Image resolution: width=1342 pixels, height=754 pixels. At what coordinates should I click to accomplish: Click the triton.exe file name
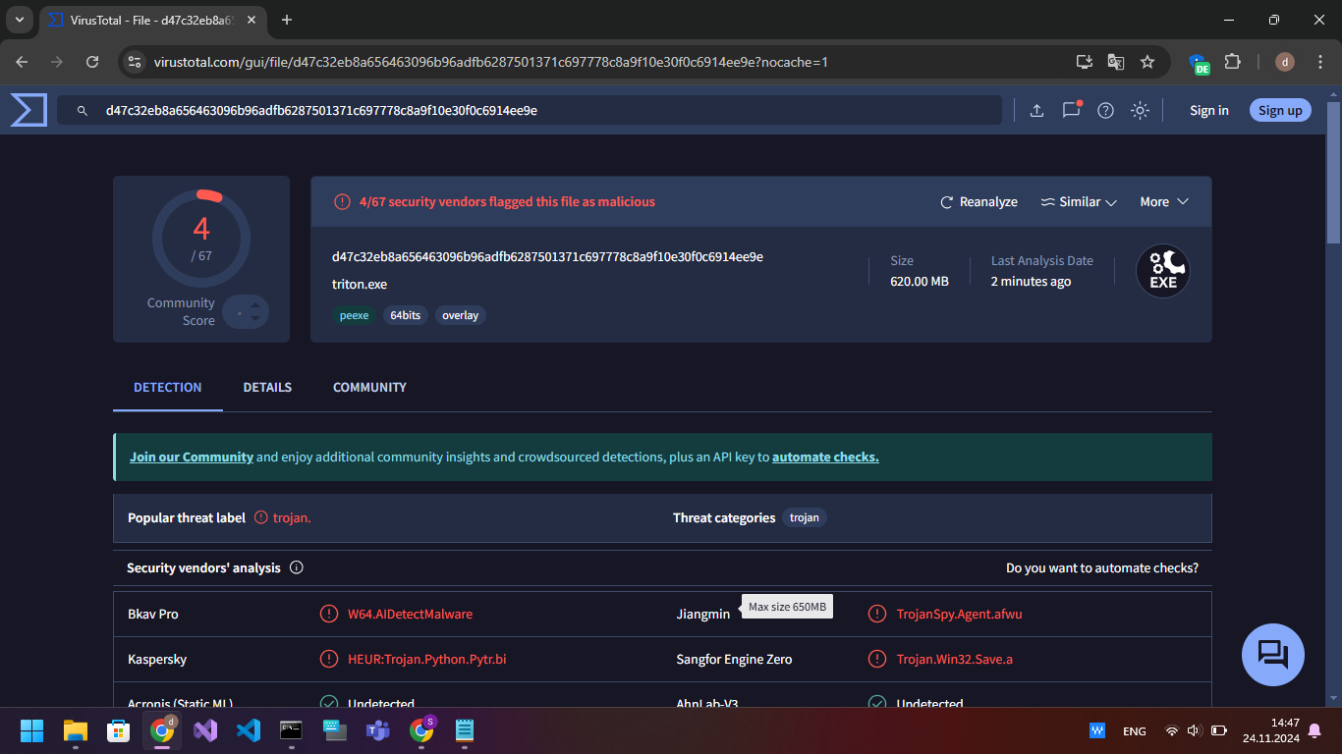360,284
